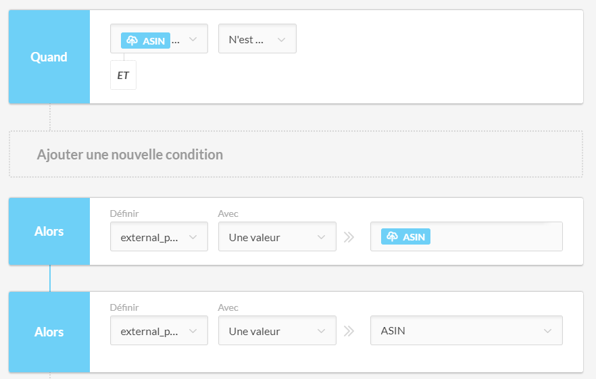Click the empty area of the first Alors value field

coord(497,236)
